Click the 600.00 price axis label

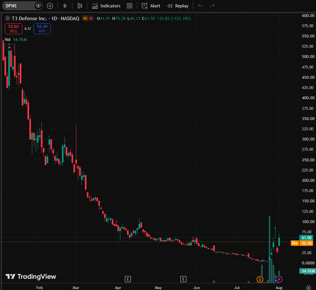click(x=308, y=16)
